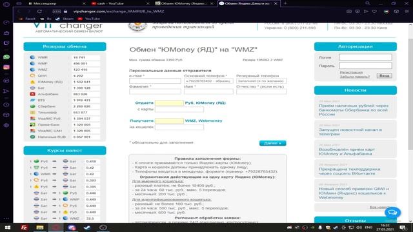Click the WMR row in the reserves list
This screenshot has height=232, width=413.
[65, 57]
